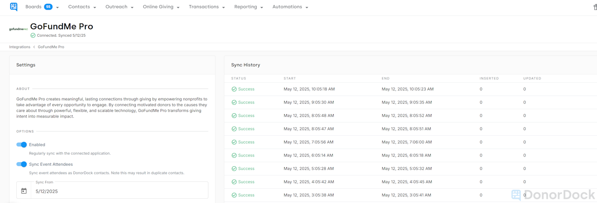The width and height of the screenshot is (597, 203).
Task: Click end time May 12, 2025, 6:05:18 AM
Action: [x=407, y=155]
